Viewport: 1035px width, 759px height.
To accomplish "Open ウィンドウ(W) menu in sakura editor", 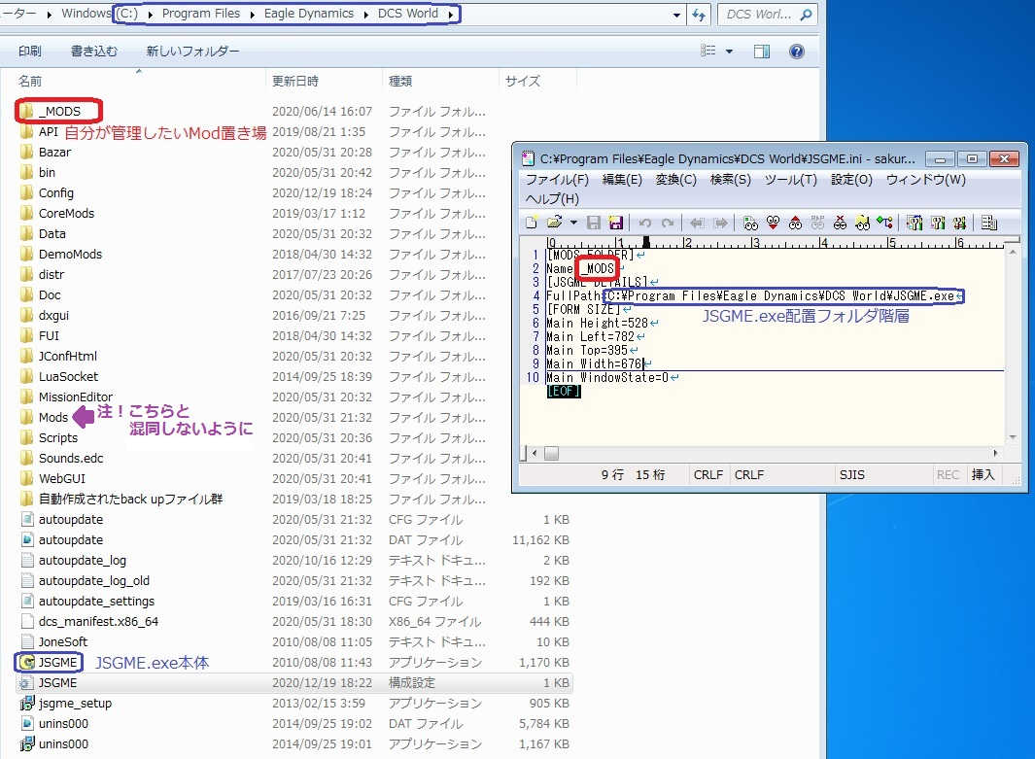I will (926, 180).
